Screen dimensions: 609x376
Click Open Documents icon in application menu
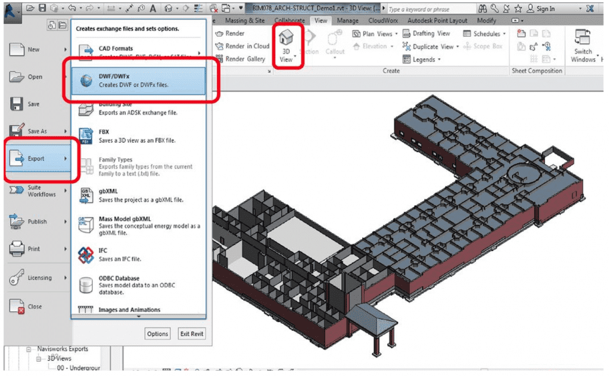click(x=62, y=25)
